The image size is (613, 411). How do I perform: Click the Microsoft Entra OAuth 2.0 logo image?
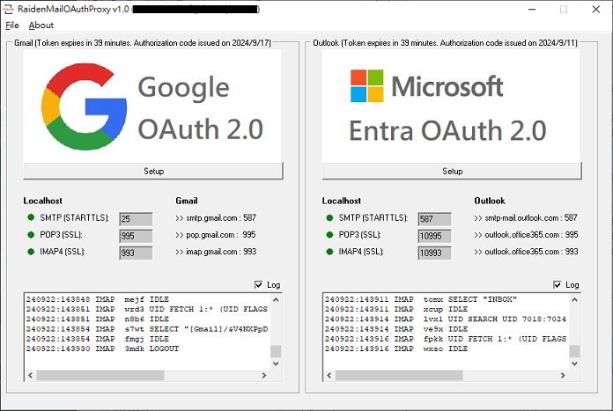[x=451, y=106]
